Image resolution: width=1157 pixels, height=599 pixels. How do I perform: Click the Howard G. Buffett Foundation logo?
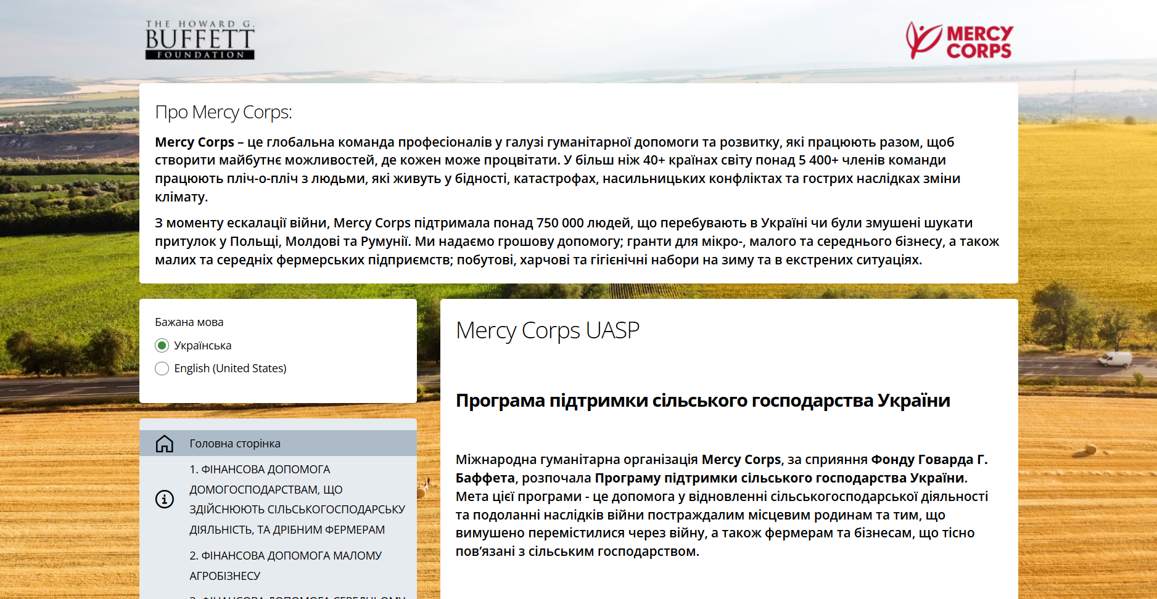[x=200, y=40]
